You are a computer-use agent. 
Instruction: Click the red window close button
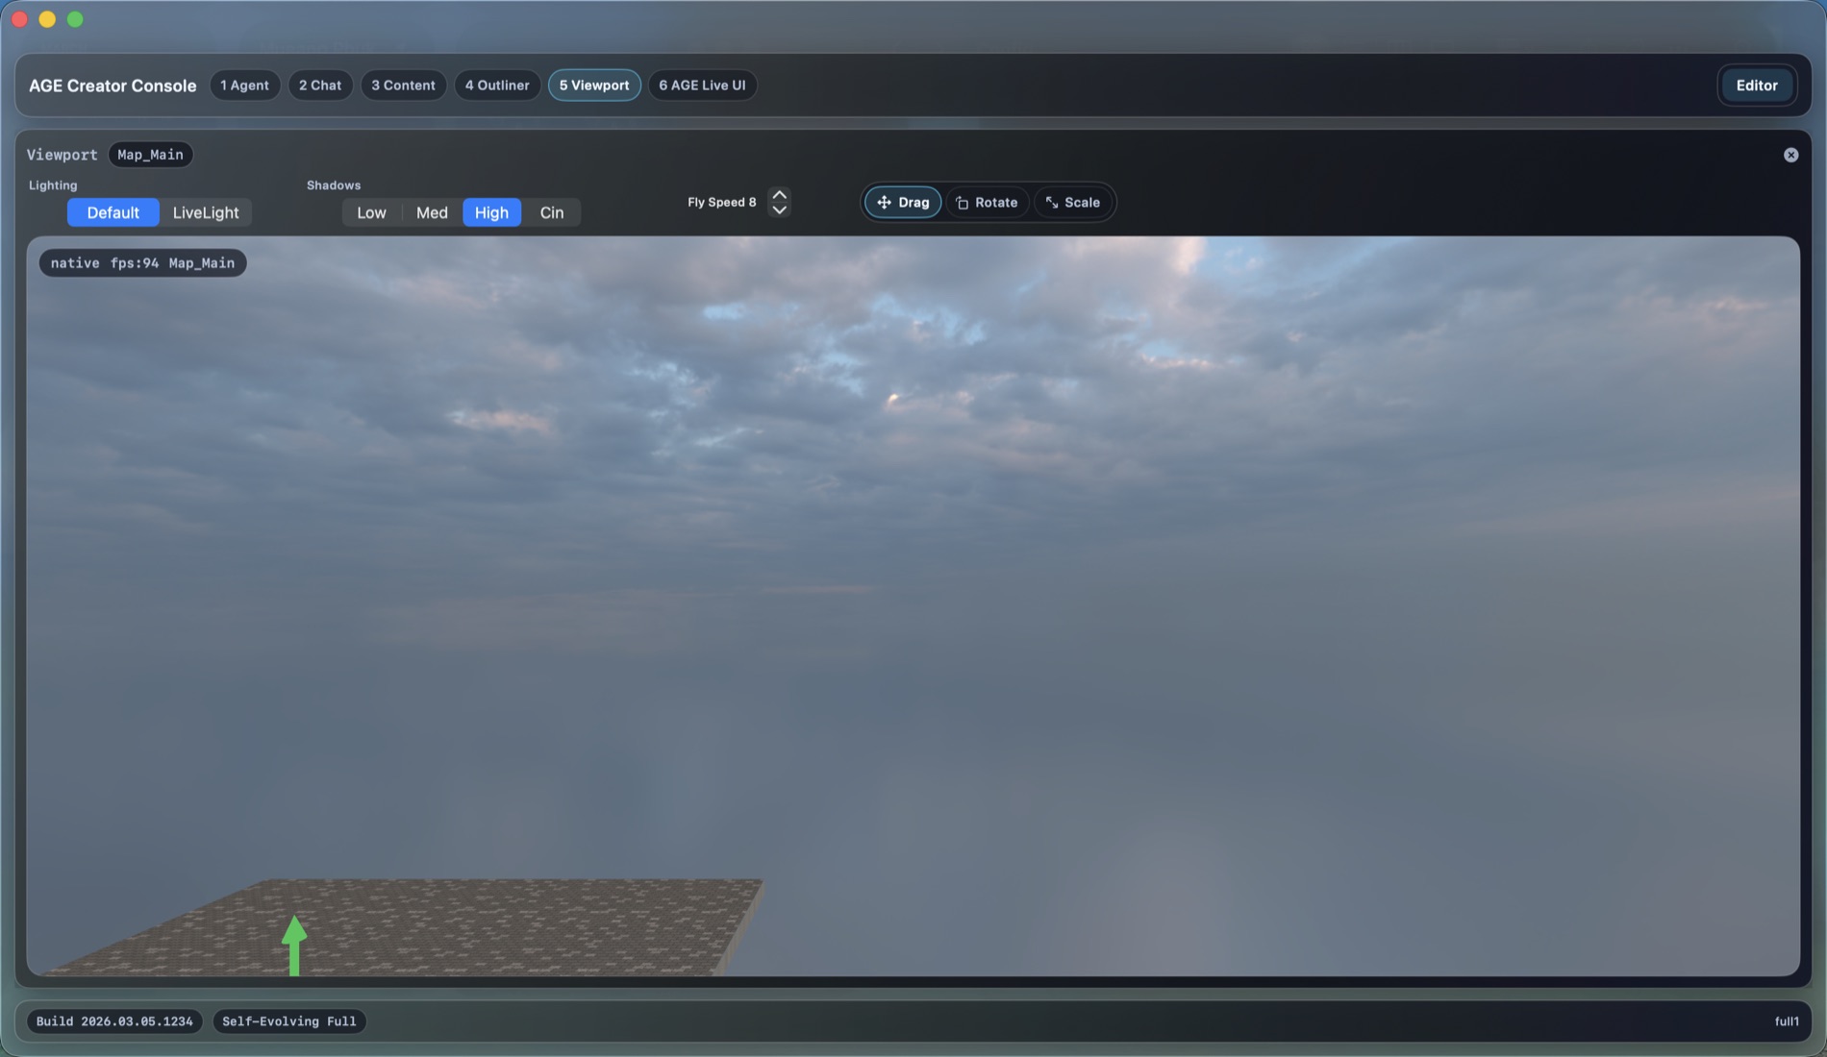[19, 19]
